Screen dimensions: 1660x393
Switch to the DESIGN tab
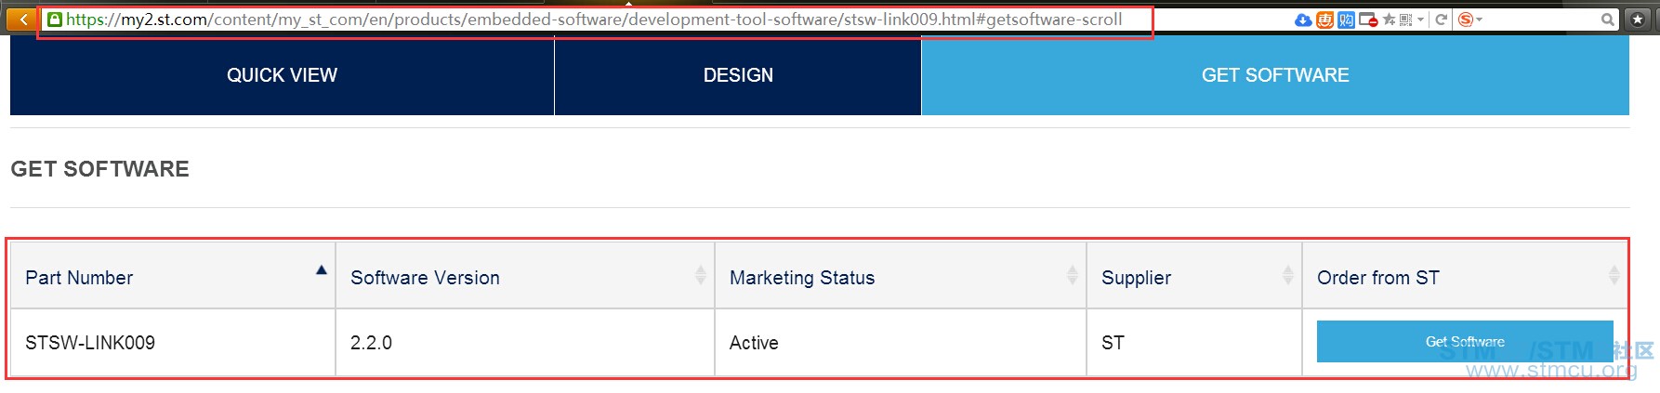click(738, 75)
